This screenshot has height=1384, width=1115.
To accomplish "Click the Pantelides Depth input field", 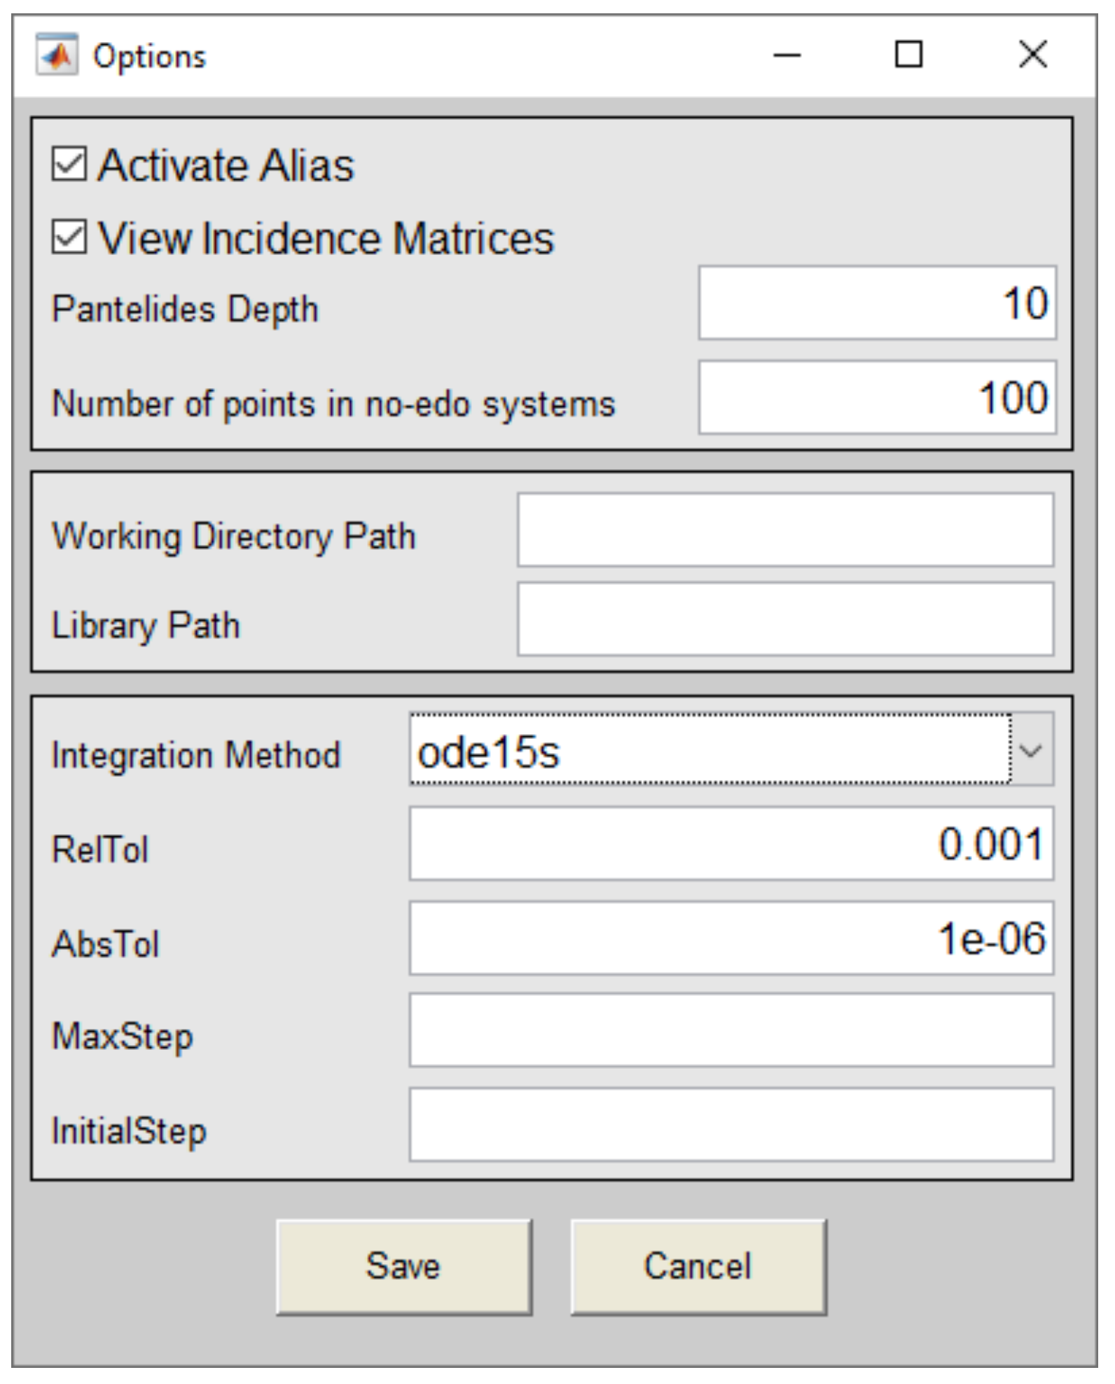I will pos(877,303).
